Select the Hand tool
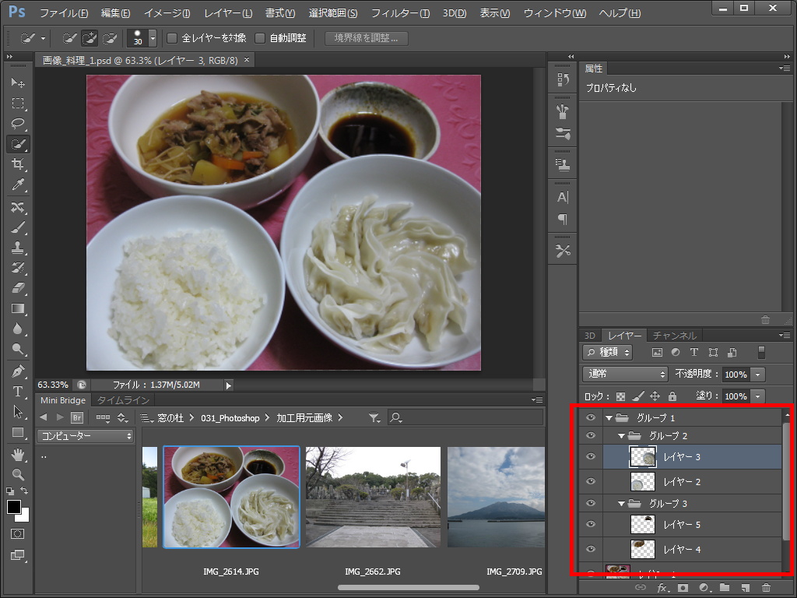 18,455
